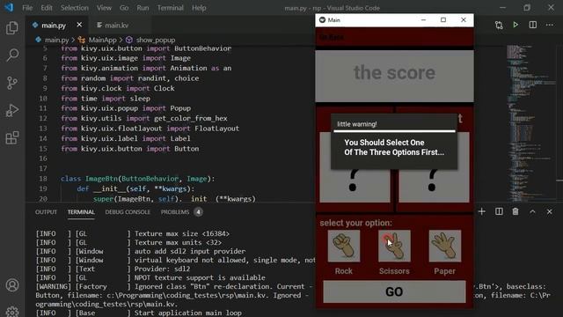Click Main window title bar text
Image resolution: width=563 pixels, height=317 pixels.
(334, 20)
